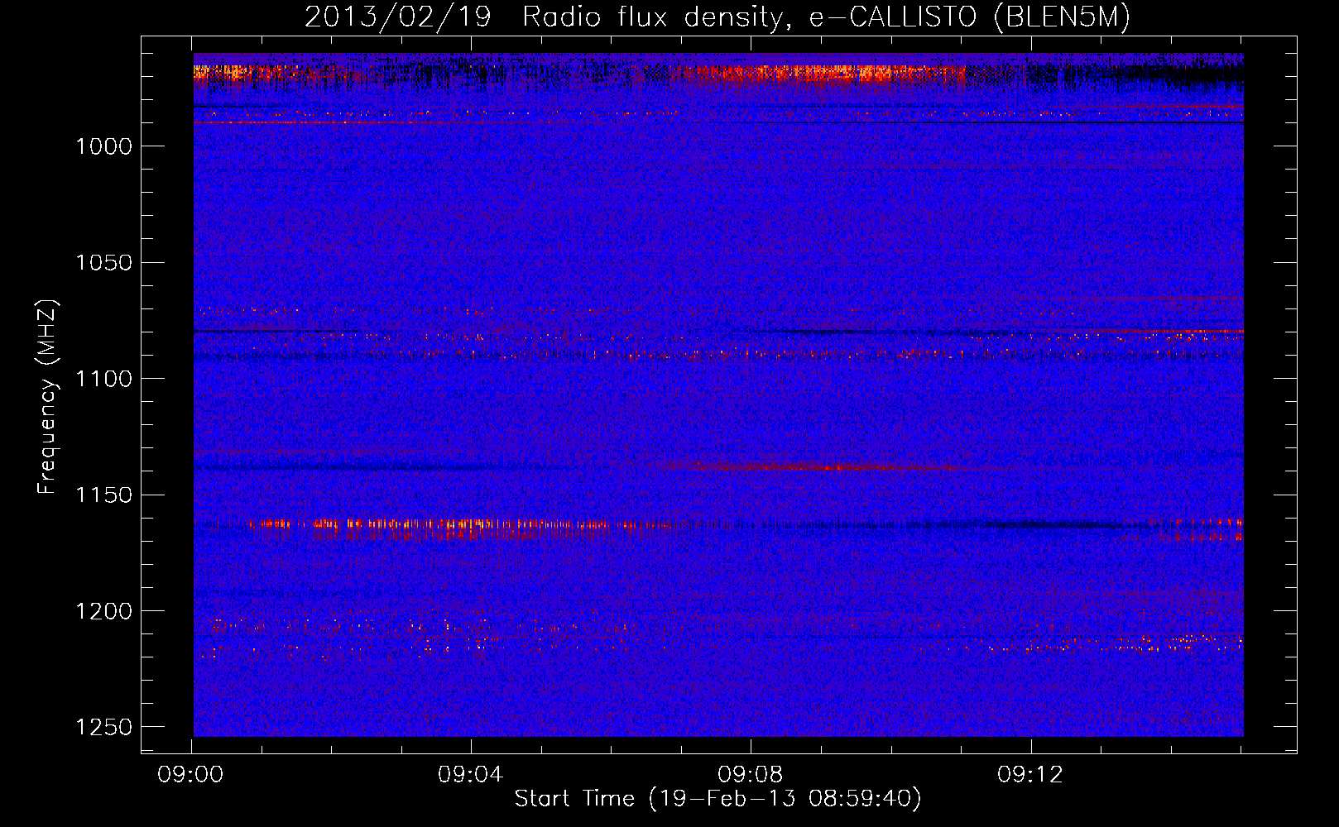The height and width of the screenshot is (827, 1339).
Task: Select the 'Frequency (MHZ)' axis label
Action: coord(47,397)
